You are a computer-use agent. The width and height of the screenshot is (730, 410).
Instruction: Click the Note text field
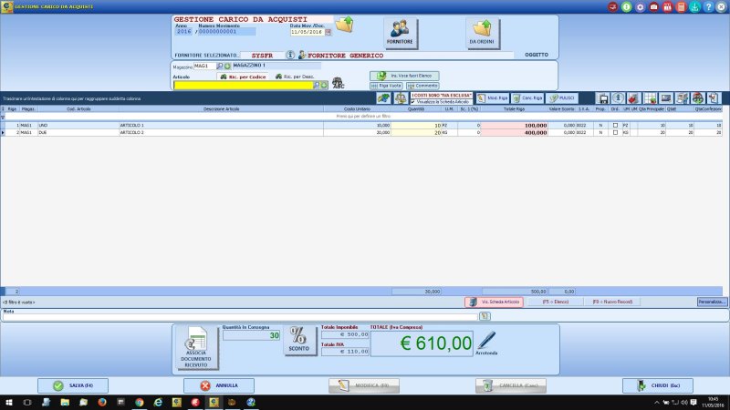(240, 316)
